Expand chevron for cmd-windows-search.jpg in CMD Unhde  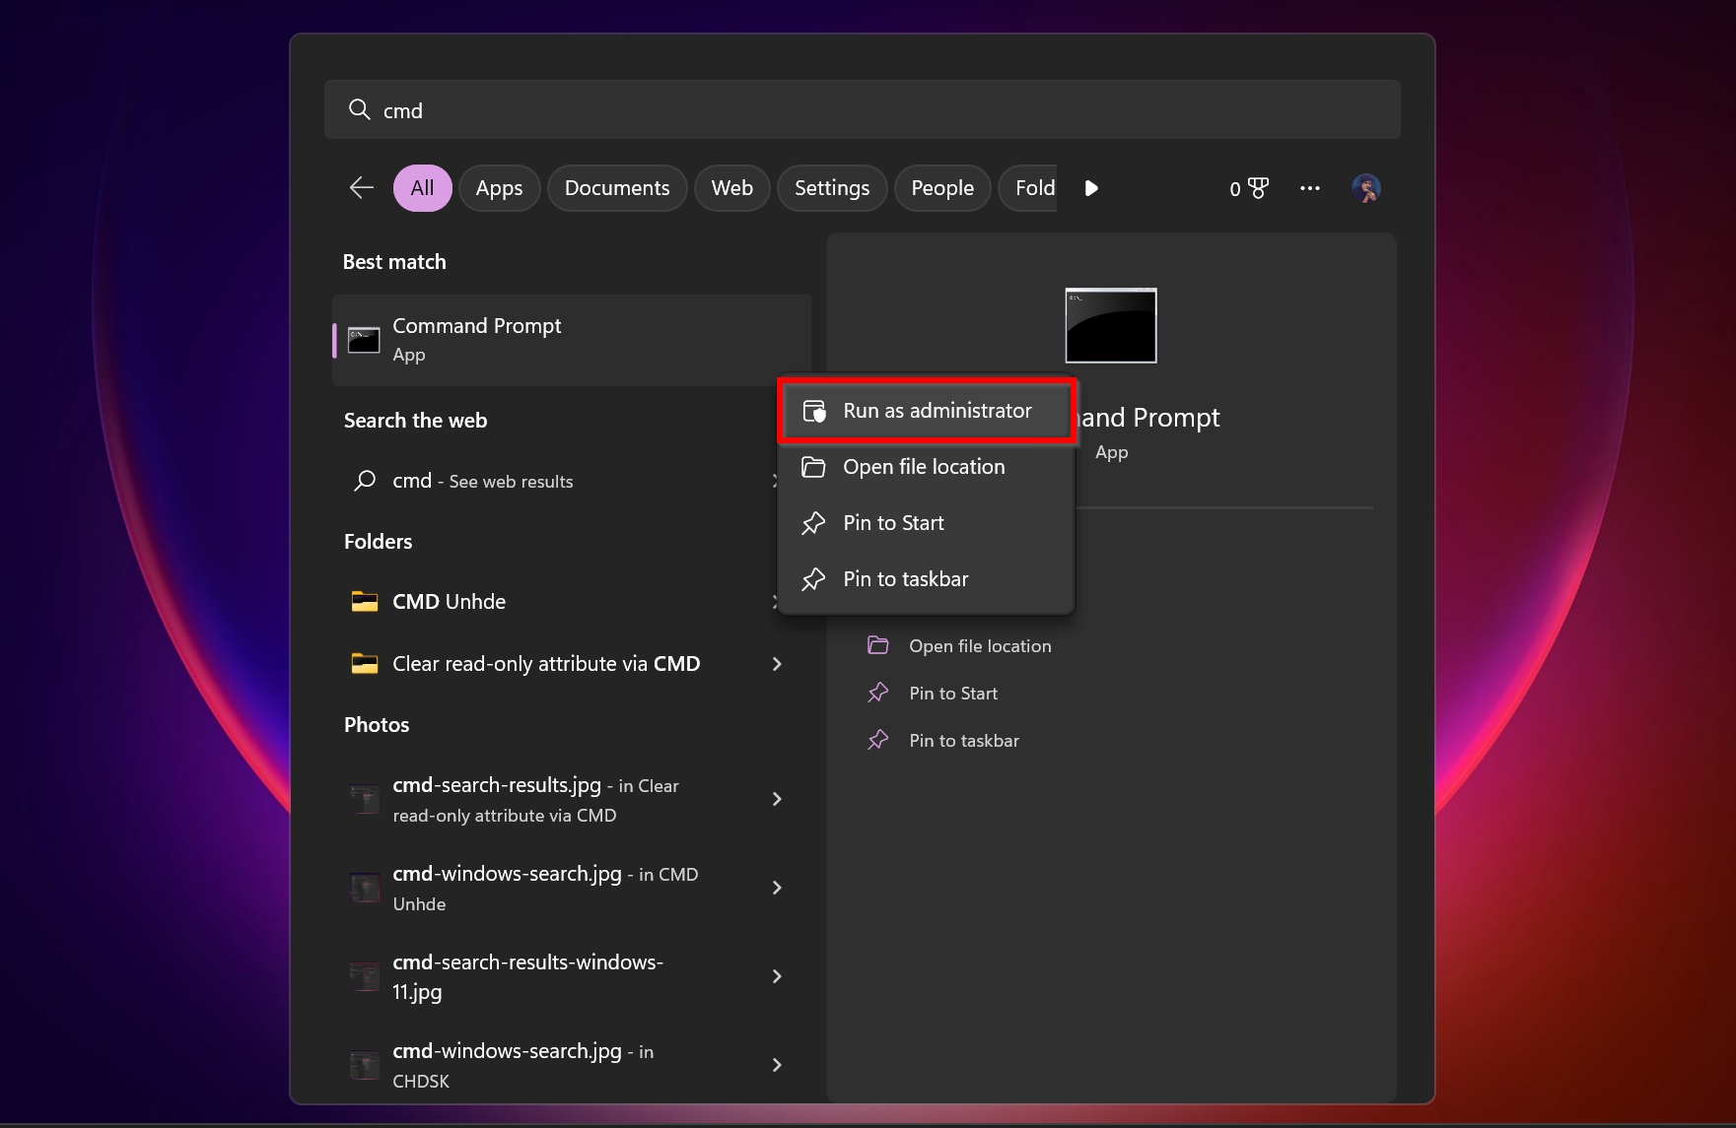[x=777, y=888]
